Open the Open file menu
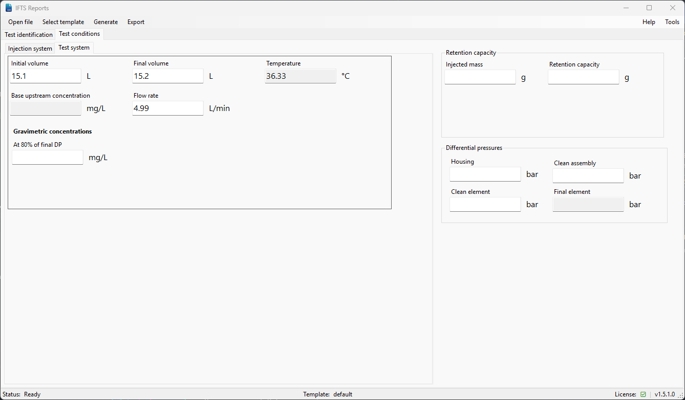This screenshot has width=685, height=400. 20,22
